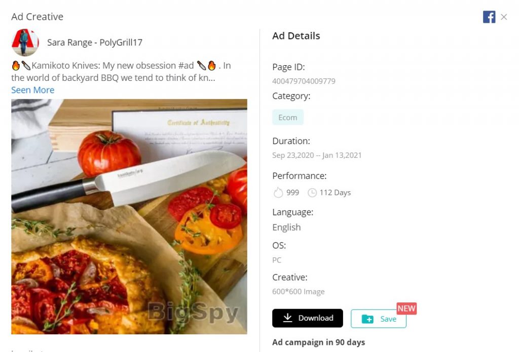This screenshot has height=352, width=519.
Task: Open the Sara Range - PolyGrill17 page name
Action: tap(95, 42)
